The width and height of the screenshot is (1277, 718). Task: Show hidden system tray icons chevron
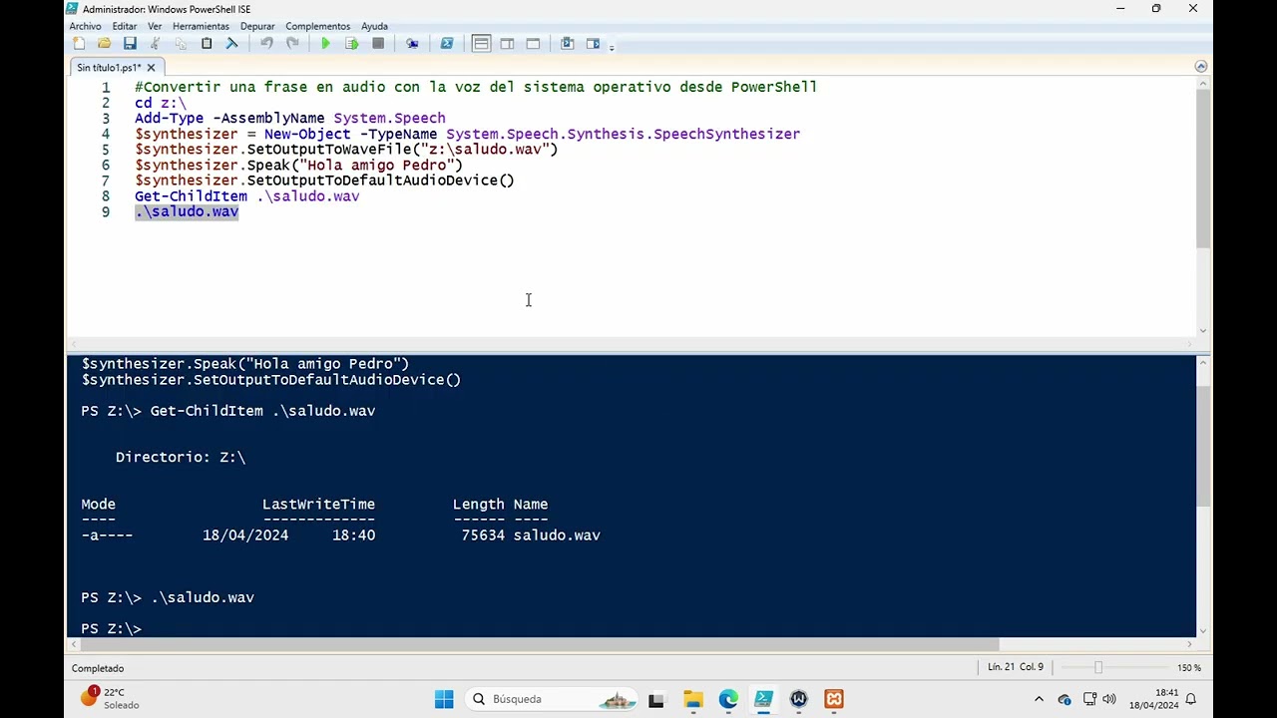tap(1039, 699)
